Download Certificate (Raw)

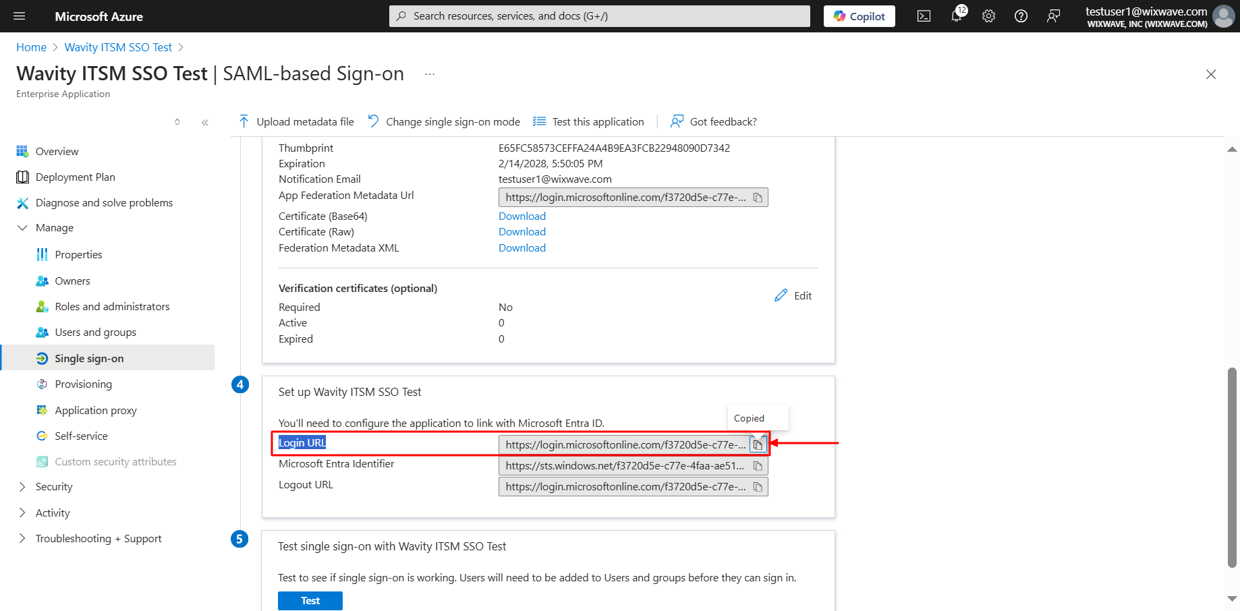[522, 231]
